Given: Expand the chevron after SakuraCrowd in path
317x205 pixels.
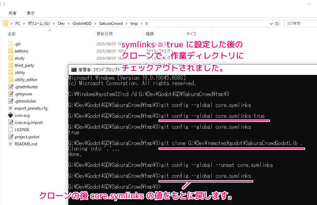Looking at the screenshot, I should click(x=127, y=23).
